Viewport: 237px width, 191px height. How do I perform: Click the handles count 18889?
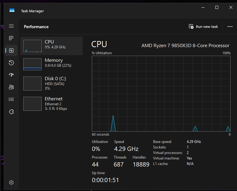click(141, 164)
